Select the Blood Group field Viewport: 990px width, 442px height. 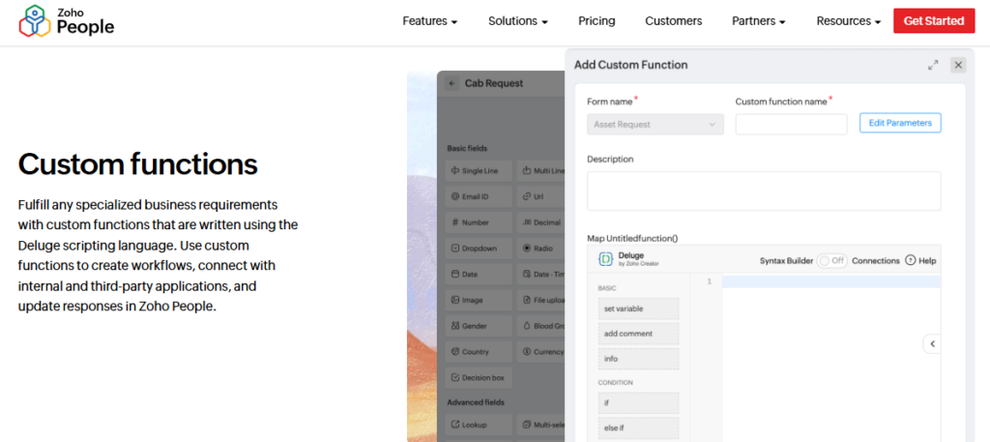(541, 326)
